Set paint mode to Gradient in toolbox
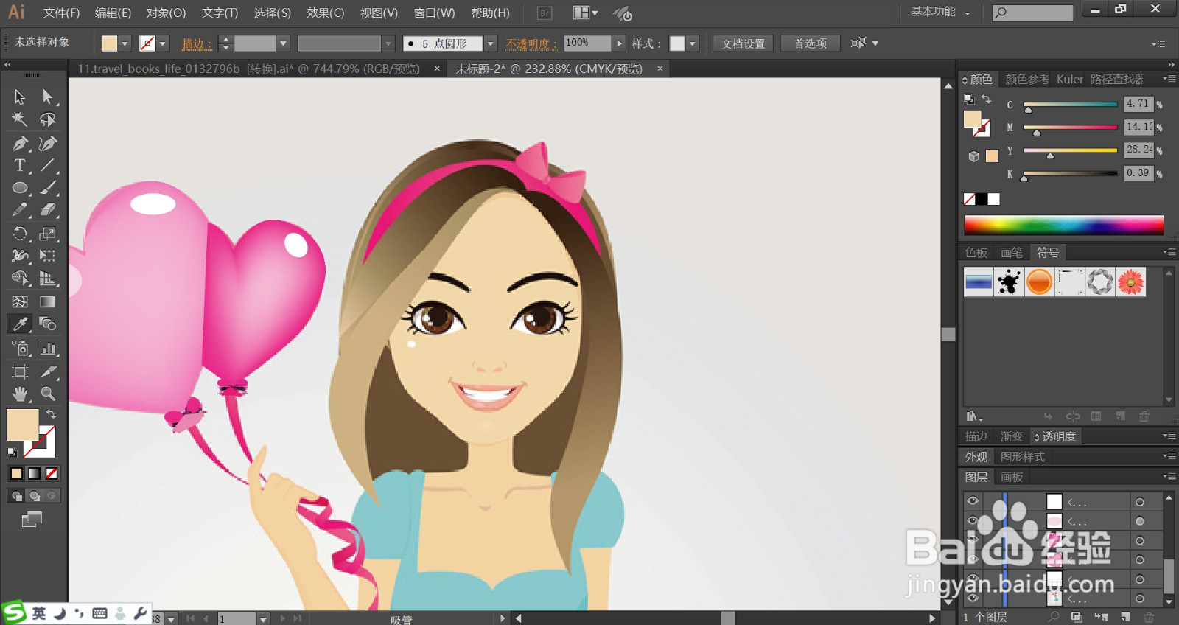Screen dimensions: 1179x625 tap(34, 473)
